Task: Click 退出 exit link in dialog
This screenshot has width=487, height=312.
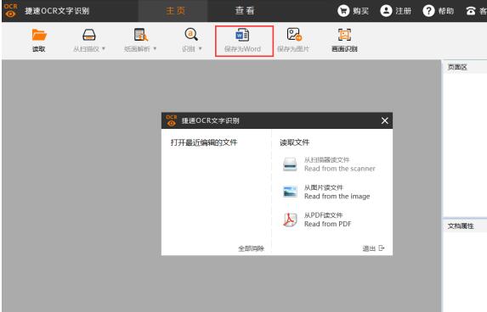Action: [369, 248]
